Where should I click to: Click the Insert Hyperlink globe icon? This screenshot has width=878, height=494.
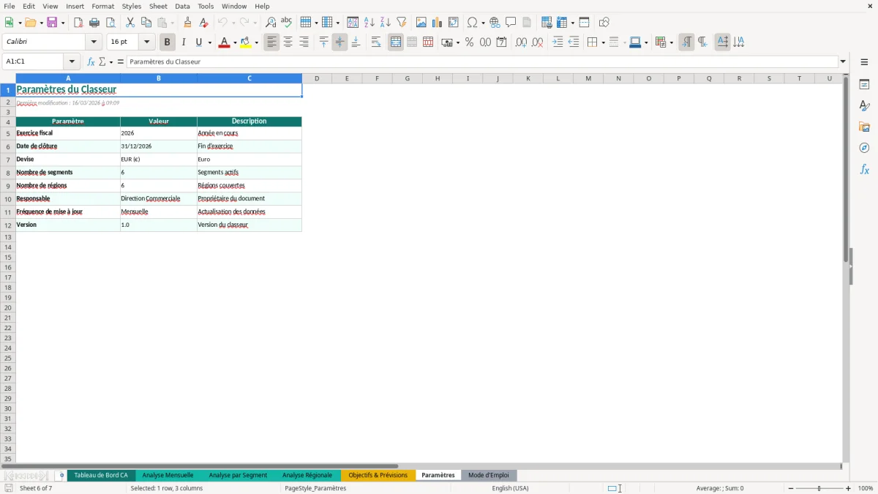click(x=495, y=23)
